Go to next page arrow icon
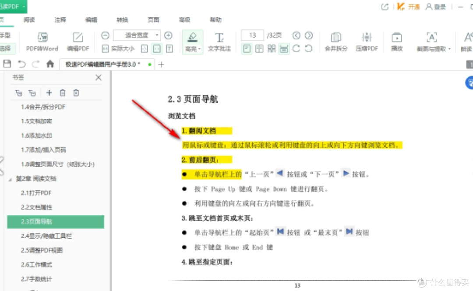Screen dimensions: 473x292 click(309, 36)
